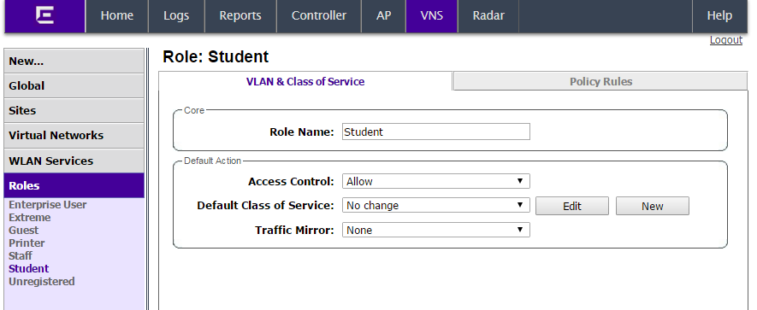Switch to the Policy Rules tab
Viewport: 757px width, 310px height.
coord(600,81)
